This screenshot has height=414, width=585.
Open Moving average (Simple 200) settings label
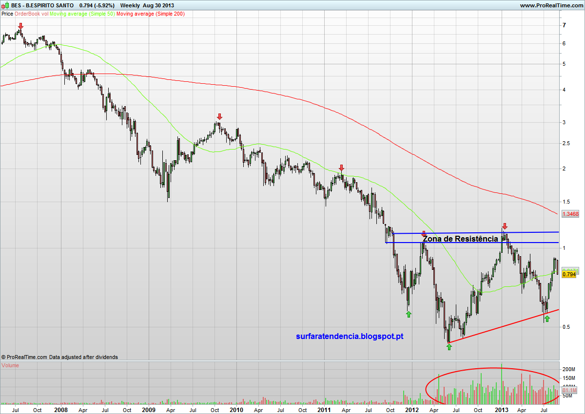click(151, 14)
